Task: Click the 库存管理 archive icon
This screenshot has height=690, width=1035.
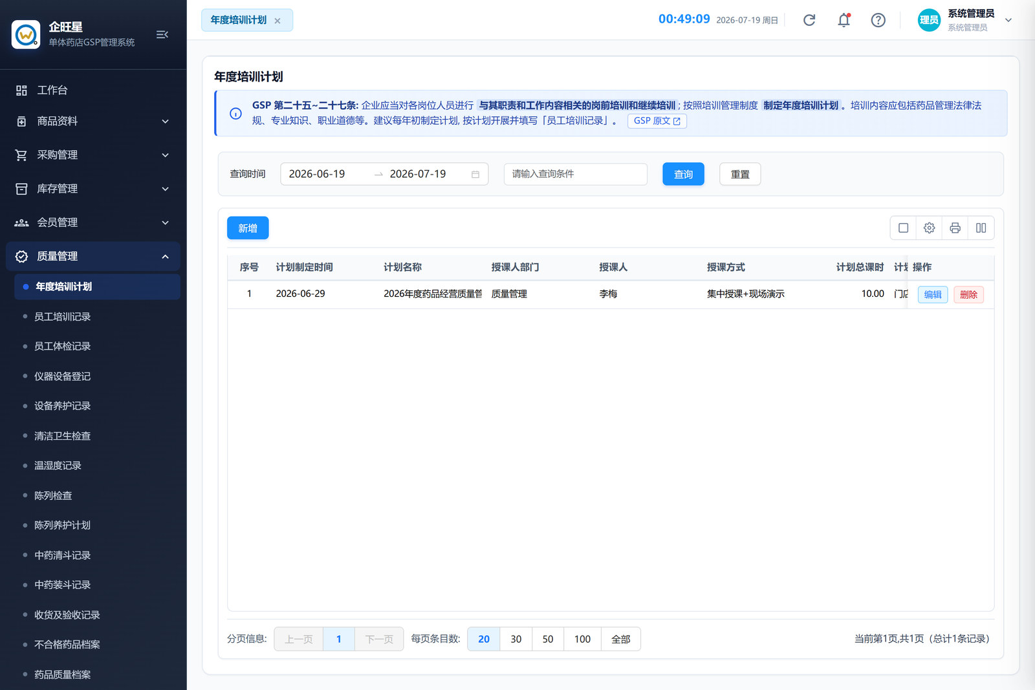Action: (21, 189)
